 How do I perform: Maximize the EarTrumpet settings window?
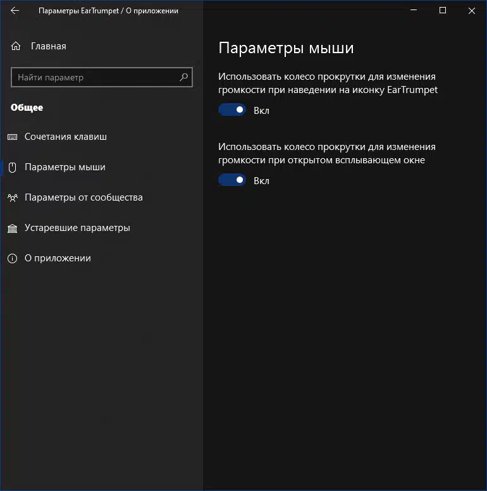coord(443,10)
